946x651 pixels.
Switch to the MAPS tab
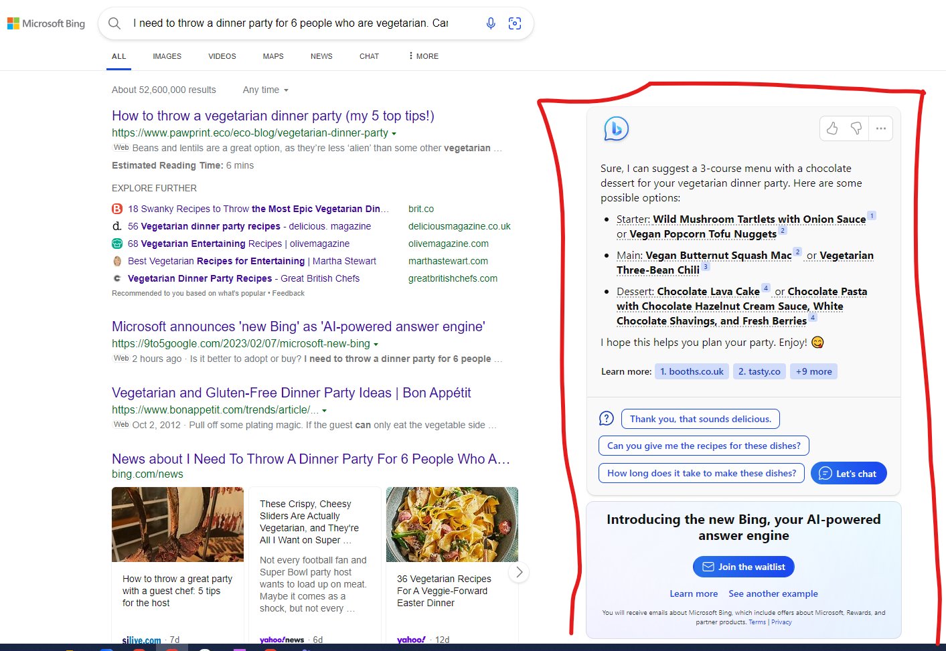click(273, 56)
